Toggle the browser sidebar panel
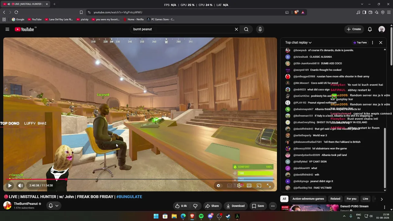This screenshot has height=221, width=393. 364,12
